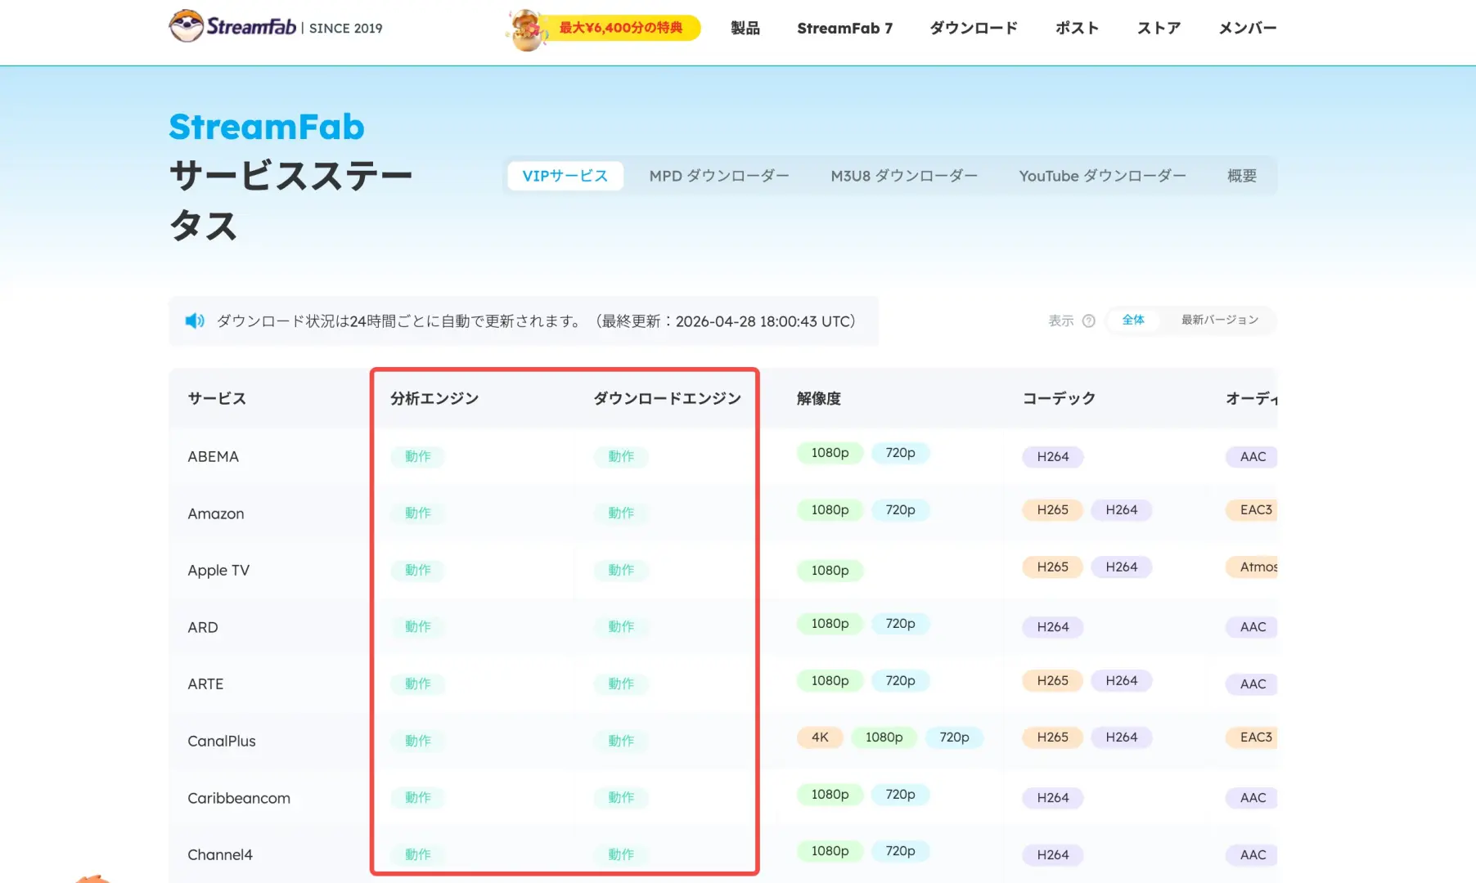Set display toggle to 全体

(1133, 320)
